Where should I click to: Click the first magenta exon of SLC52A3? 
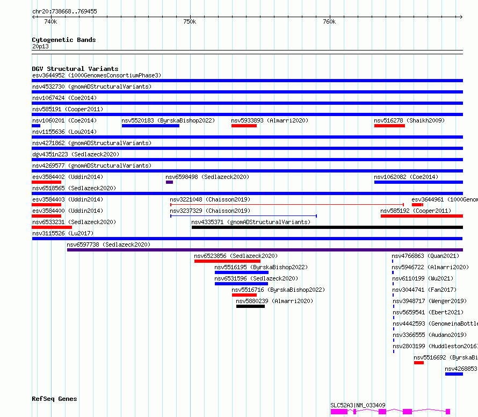click(339, 412)
